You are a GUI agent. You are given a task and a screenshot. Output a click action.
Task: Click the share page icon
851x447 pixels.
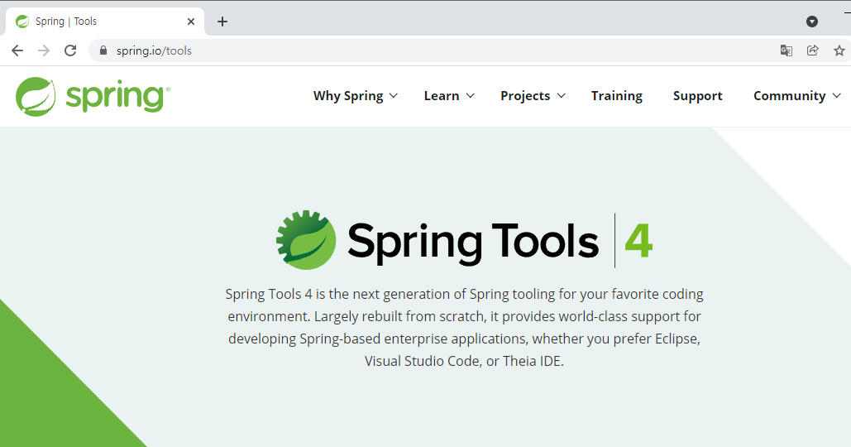point(812,50)
